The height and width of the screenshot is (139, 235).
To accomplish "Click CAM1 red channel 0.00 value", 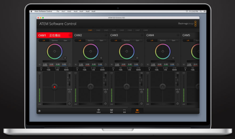I will (x=52, y=64).
